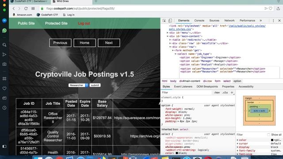
Task: Collapse the select name job_type node
Action: point(176,54)
